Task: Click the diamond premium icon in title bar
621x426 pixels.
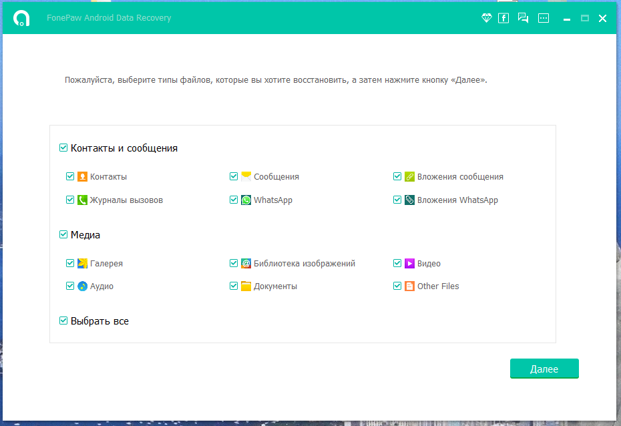Action: 486,18
